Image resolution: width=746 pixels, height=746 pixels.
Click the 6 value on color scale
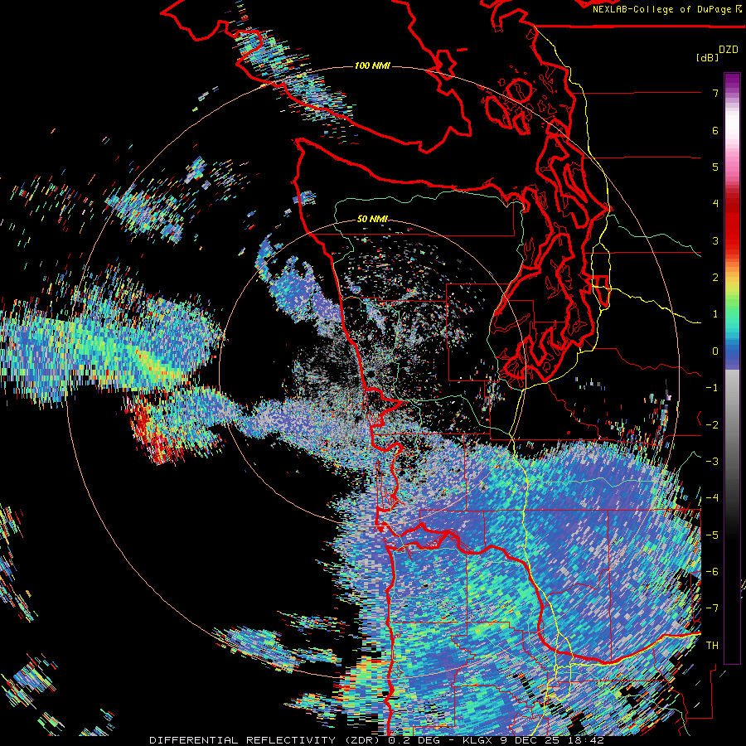(x=715, y=130)
